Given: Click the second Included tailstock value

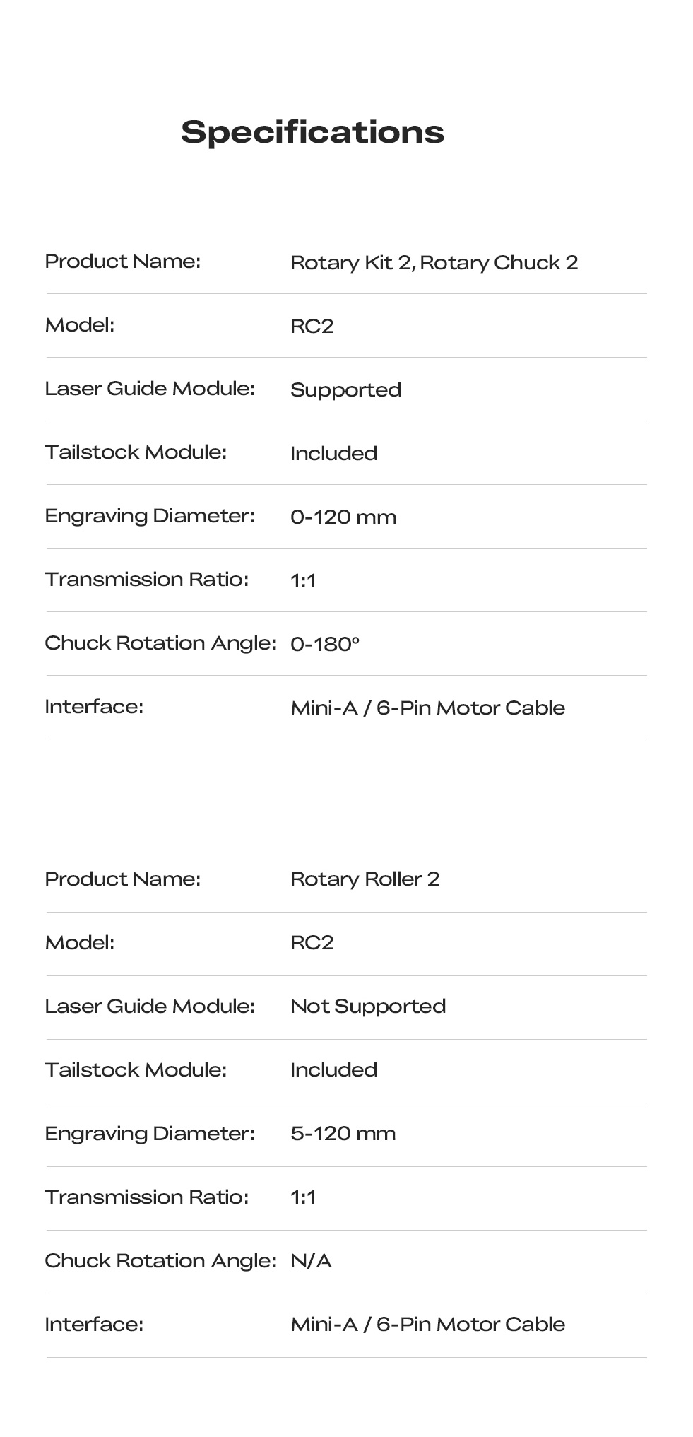Looking at the screenshot, I should point(333,1070).
